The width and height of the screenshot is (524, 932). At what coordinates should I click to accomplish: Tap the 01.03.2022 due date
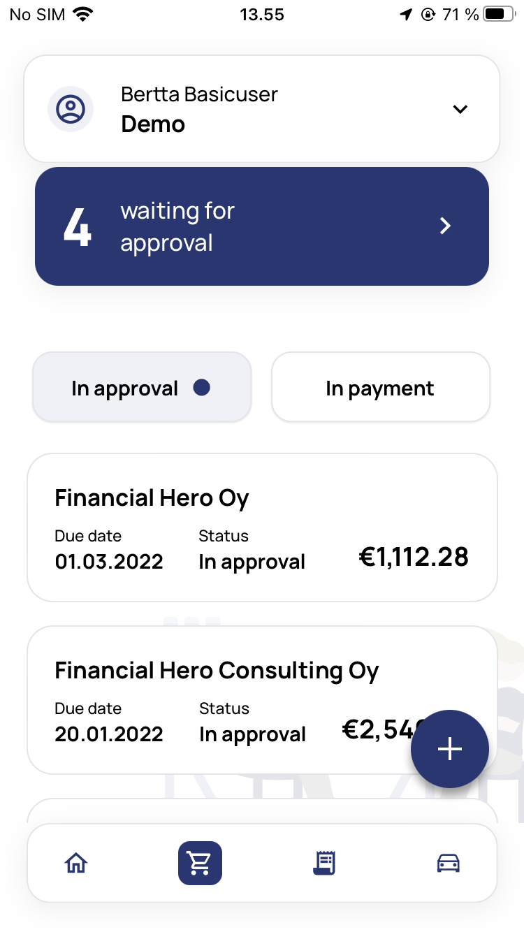[109, 562]
